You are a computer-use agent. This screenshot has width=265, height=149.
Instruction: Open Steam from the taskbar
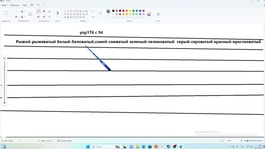pos(169,147)
